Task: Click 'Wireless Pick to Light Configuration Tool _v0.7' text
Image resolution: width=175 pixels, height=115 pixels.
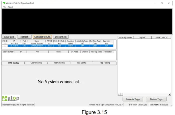Action: [106, 105]
